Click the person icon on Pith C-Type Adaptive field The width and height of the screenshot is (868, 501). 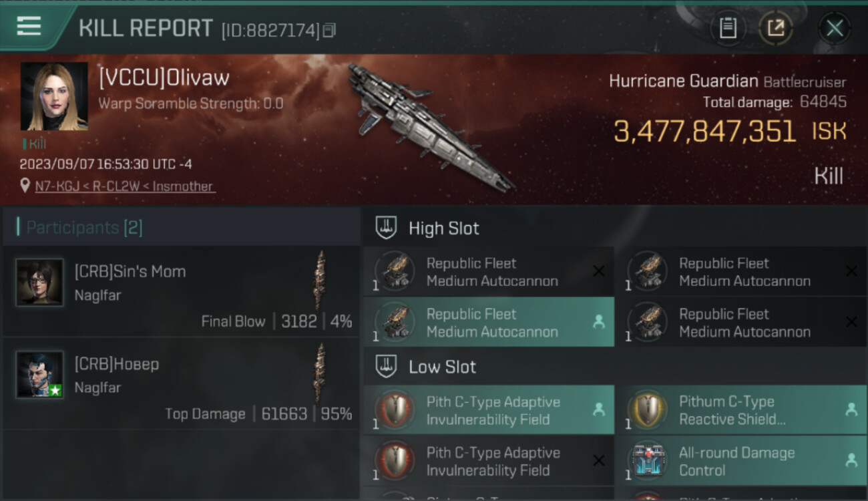click(x=599, y=409)
